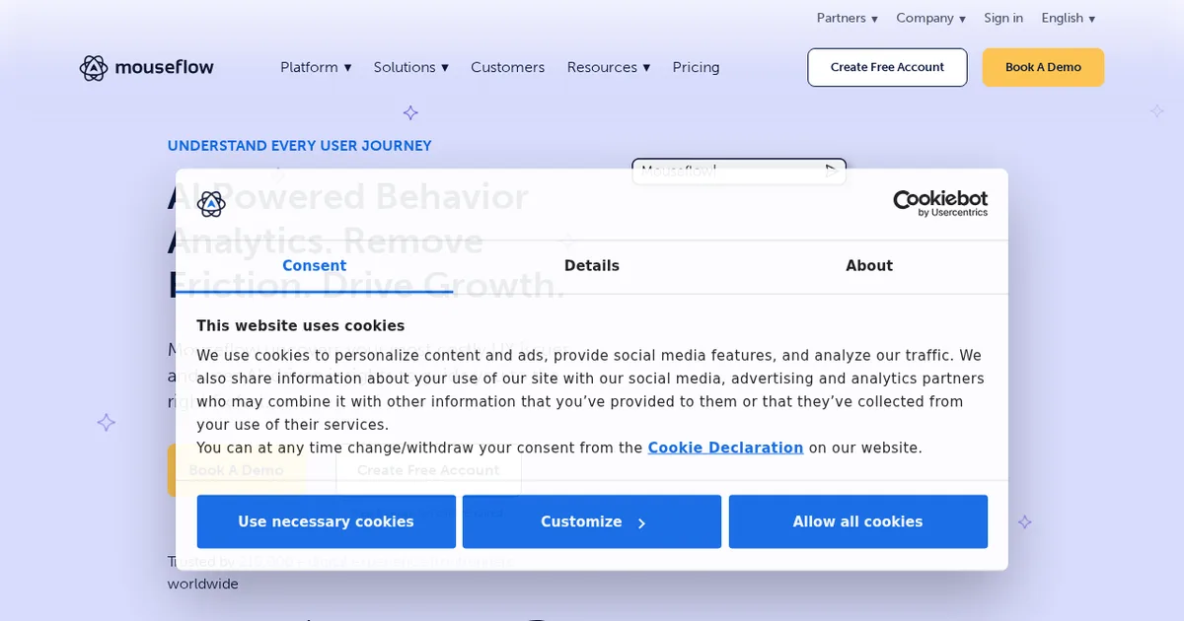Click the "This website uses cookies" heading
The image size is (1184, 621).
[300, 326]
